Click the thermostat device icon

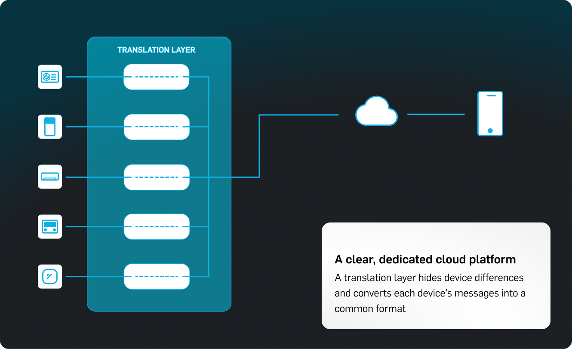(49, 227)
